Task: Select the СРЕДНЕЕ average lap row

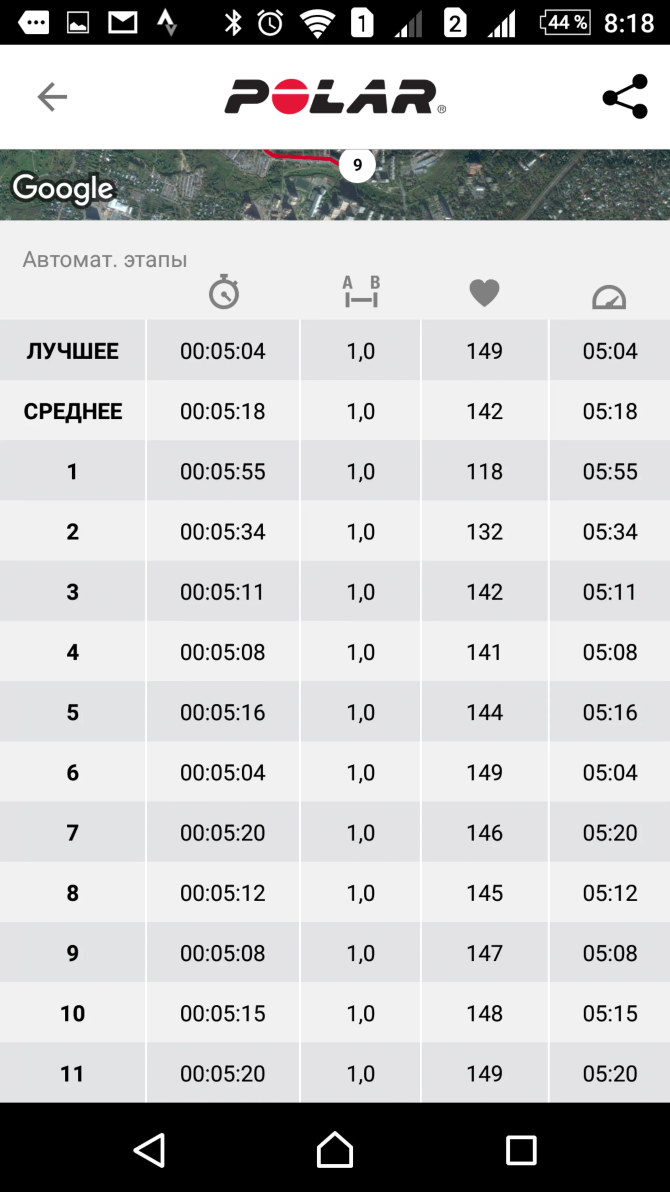Action: tap(73, 411)
